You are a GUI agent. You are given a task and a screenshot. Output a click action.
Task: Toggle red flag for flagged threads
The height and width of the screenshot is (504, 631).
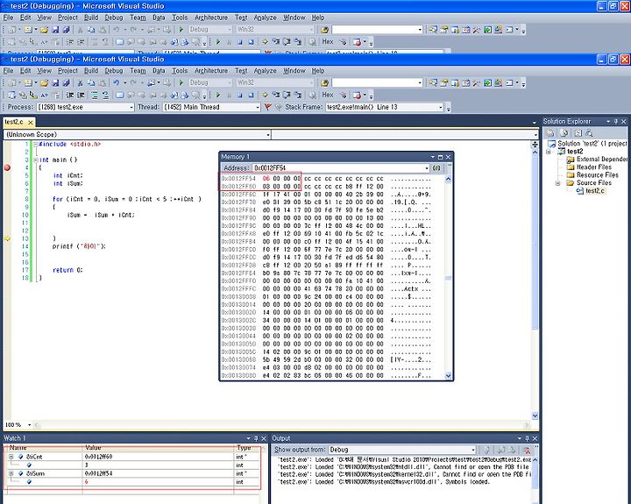pyautogui.click(x=267, y=107)
